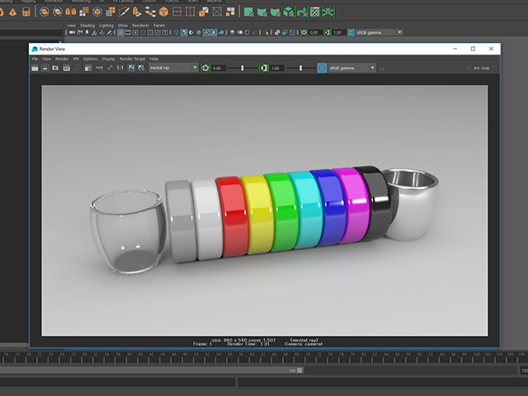
Task: Open the Render Target menu
Action: pyautogui.click(x=132, y=59)
